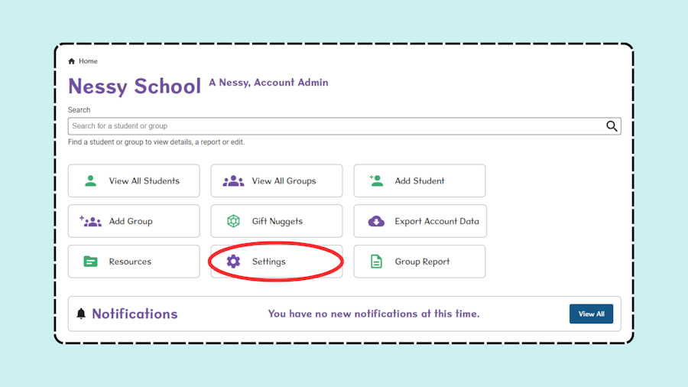Screen dimensions: 688x387
Task: Click the magnifying glass search icon
Action: tap(612, 126)
